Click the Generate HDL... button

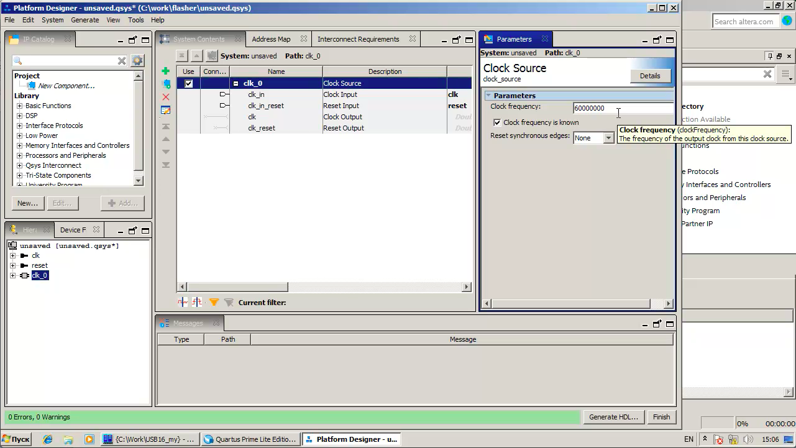click(613, 417)
